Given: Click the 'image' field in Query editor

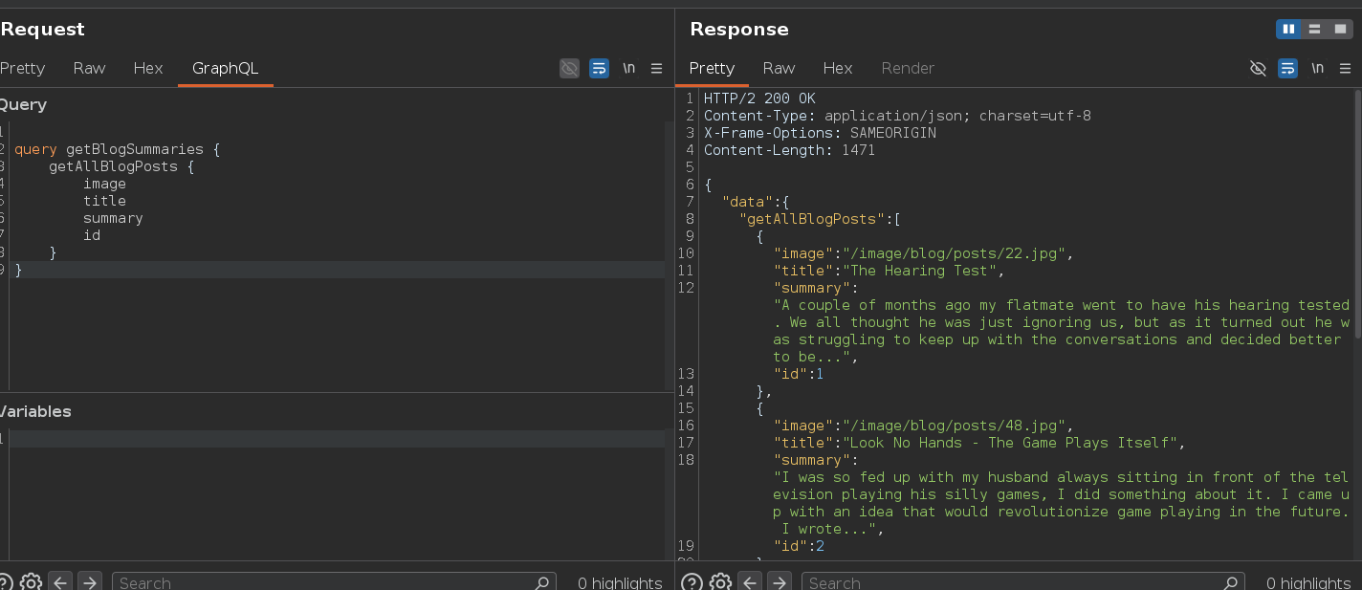Looking at the screenshot, I should (x=104, y=184).
